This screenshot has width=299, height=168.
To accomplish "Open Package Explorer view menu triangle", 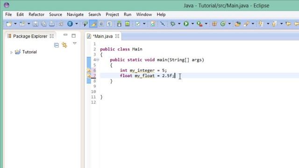I will [75, 43].
